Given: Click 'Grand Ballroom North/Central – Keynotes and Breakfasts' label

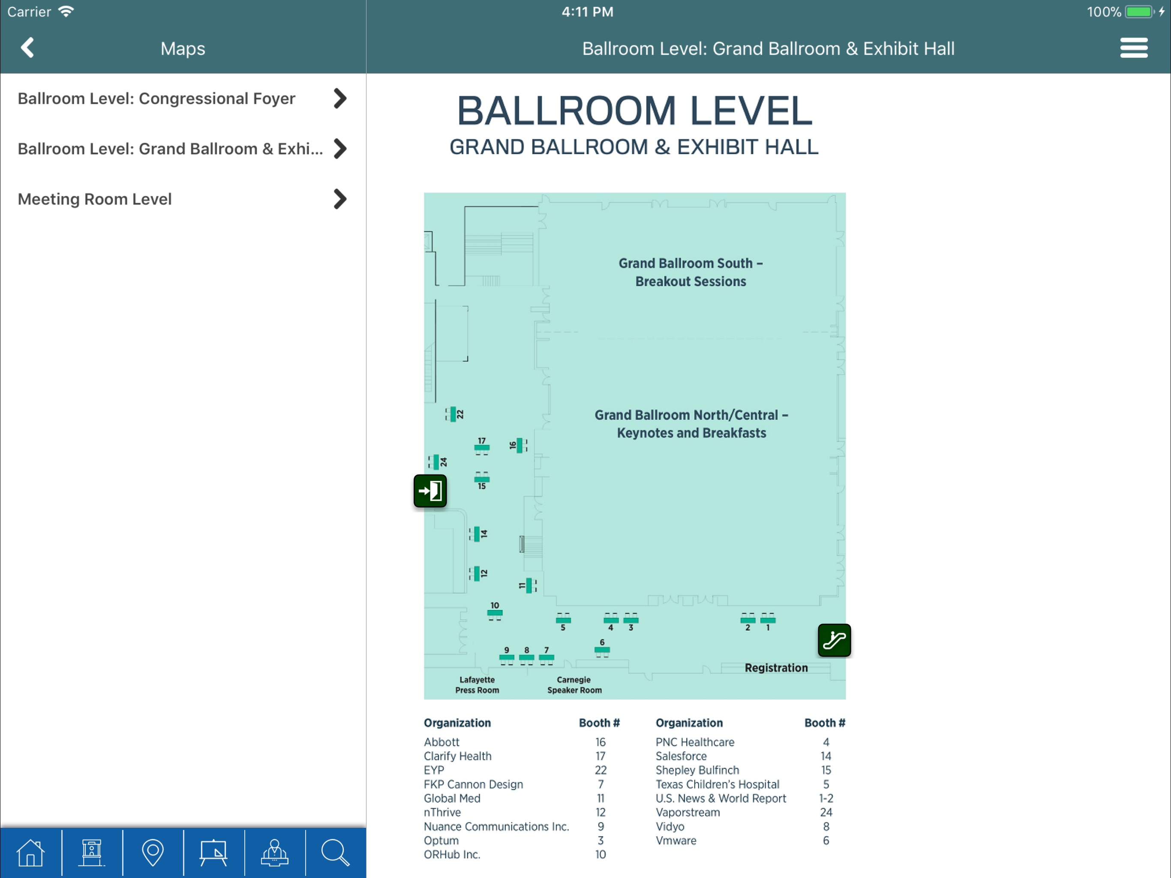Looking at the screenshot, I should tap(691, 424).
